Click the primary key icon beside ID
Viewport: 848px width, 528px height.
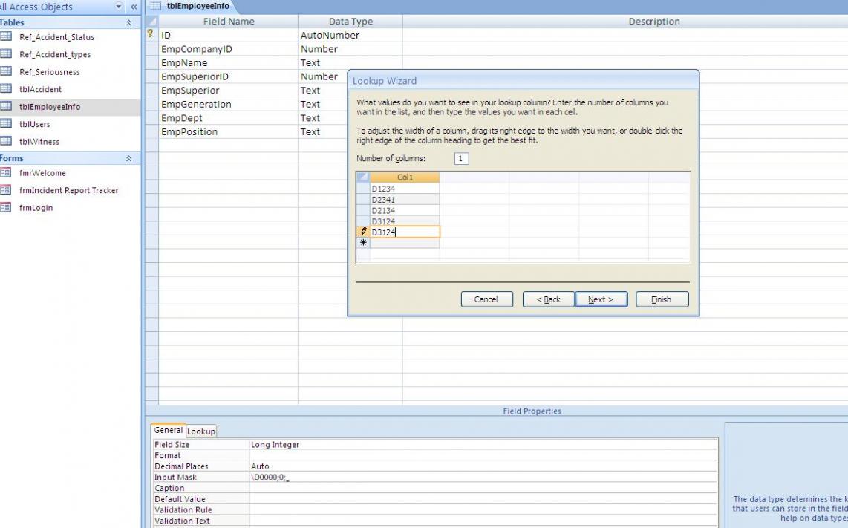(x=151, y=35)
